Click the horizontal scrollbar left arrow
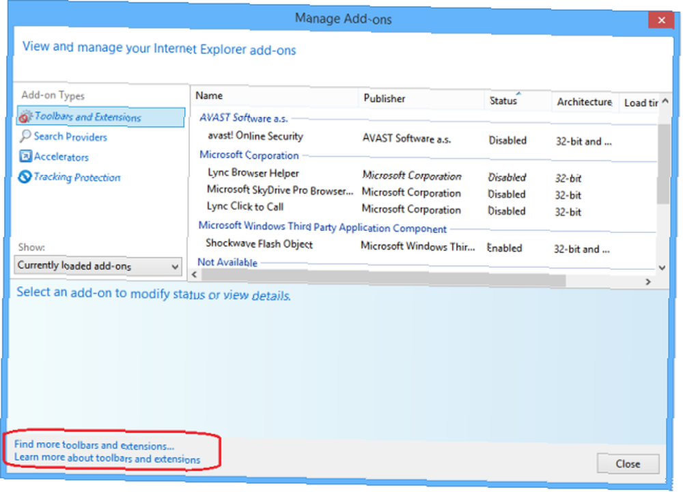Viewport: 683px width, 492px height. [x=194, y=275]
